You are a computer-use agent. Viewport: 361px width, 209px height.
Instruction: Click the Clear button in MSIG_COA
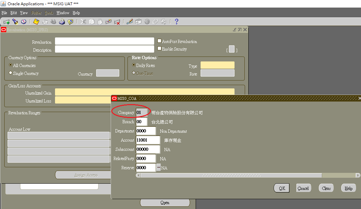pos(326,188)
